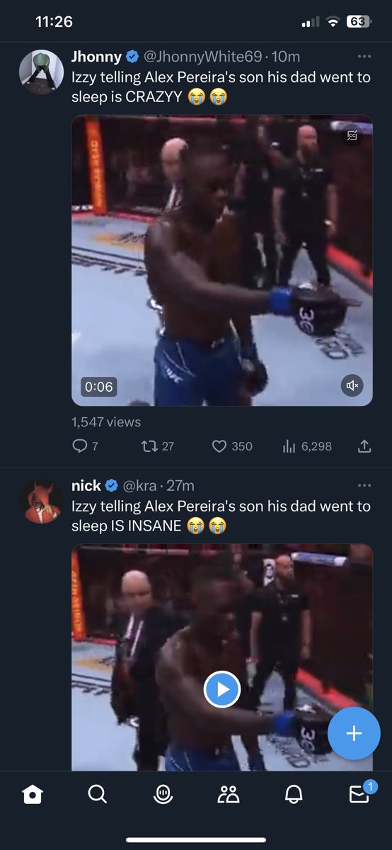Viewport: 392px width, 850px height.
Task: Open Jhonny's profile avatar
Action: (x=41, y=72)
